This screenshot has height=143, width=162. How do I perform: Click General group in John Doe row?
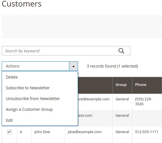[x=122, y=132]
